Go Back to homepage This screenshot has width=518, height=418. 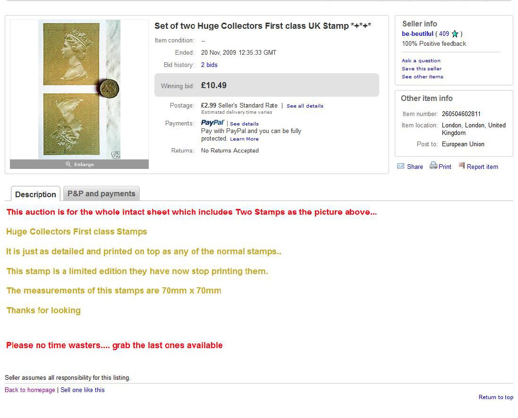coord(30,390)
